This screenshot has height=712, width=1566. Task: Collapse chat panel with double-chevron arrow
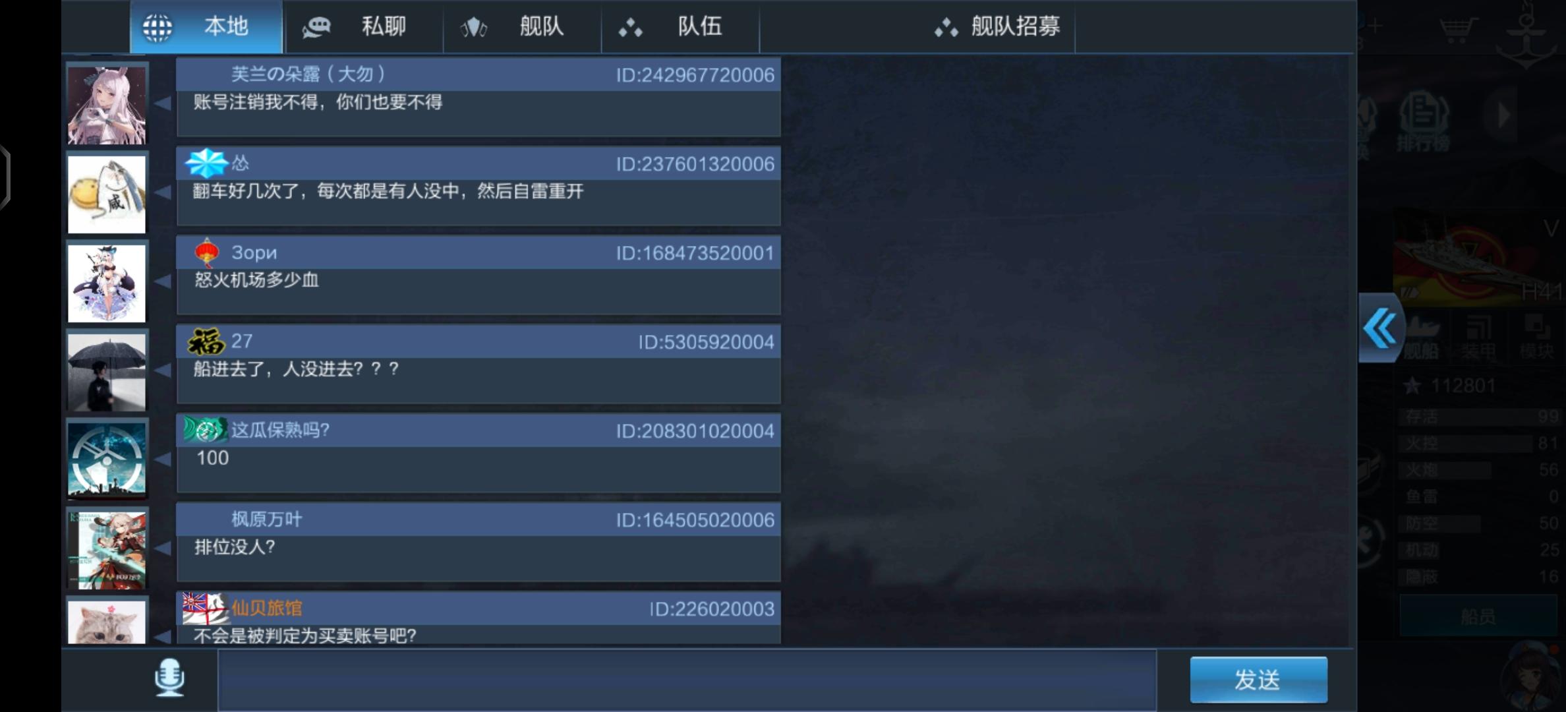1381,328
